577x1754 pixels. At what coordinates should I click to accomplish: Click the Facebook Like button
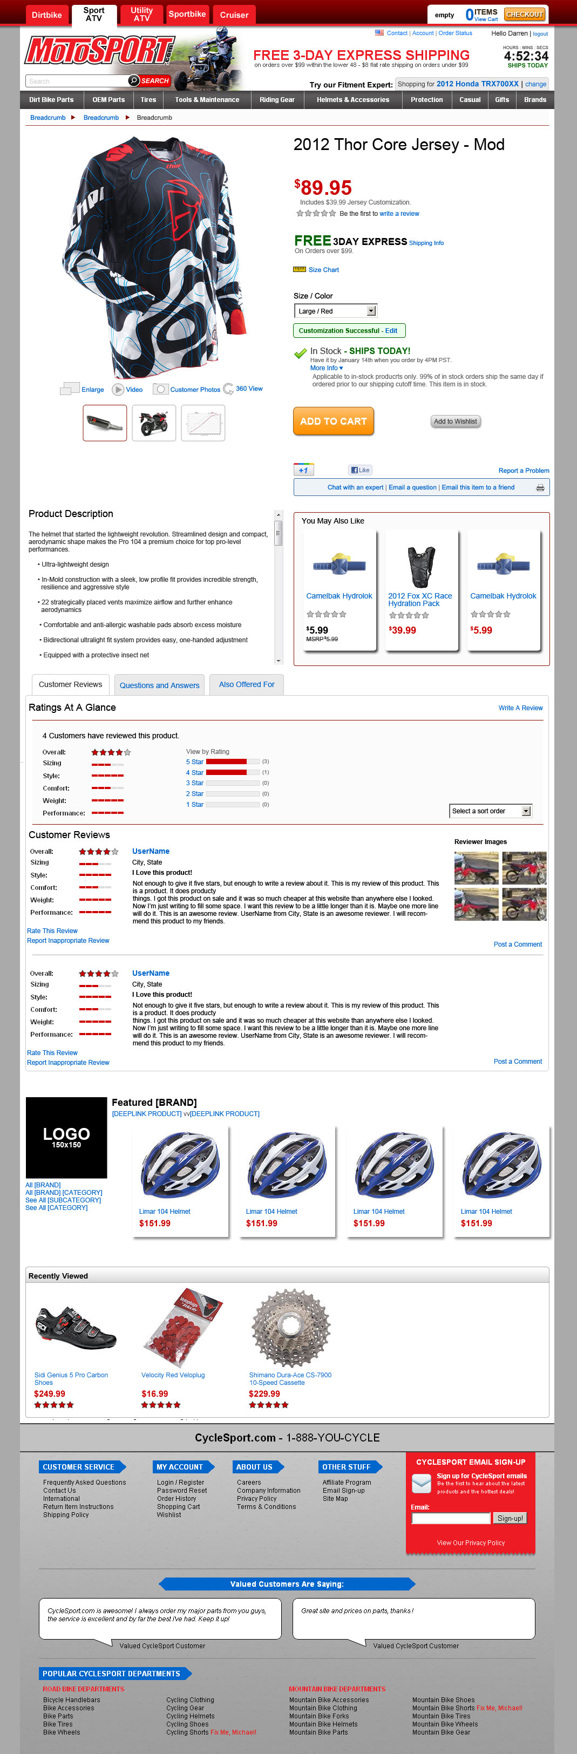(x=359, y=470)
